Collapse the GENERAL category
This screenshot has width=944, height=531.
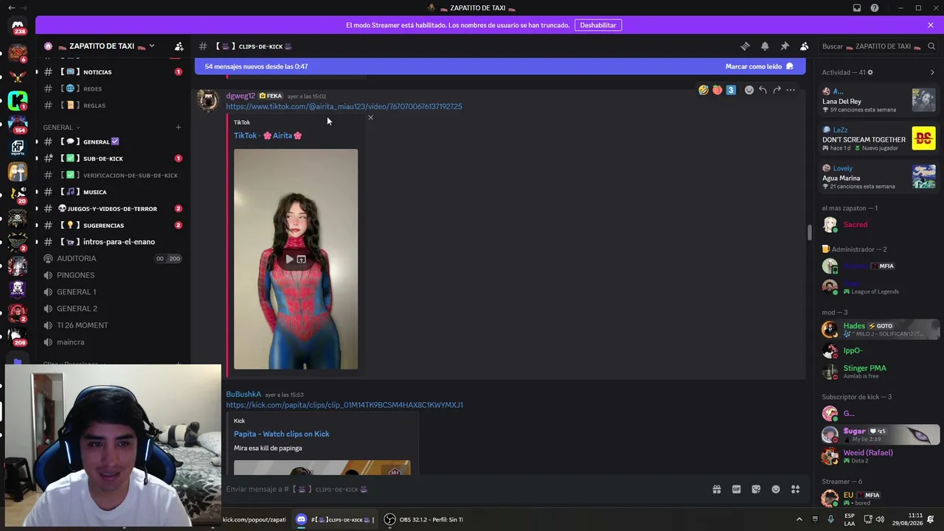61,128
